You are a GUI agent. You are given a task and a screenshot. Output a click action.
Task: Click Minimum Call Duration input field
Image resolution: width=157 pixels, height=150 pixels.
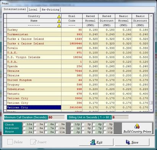coord(56,117)
